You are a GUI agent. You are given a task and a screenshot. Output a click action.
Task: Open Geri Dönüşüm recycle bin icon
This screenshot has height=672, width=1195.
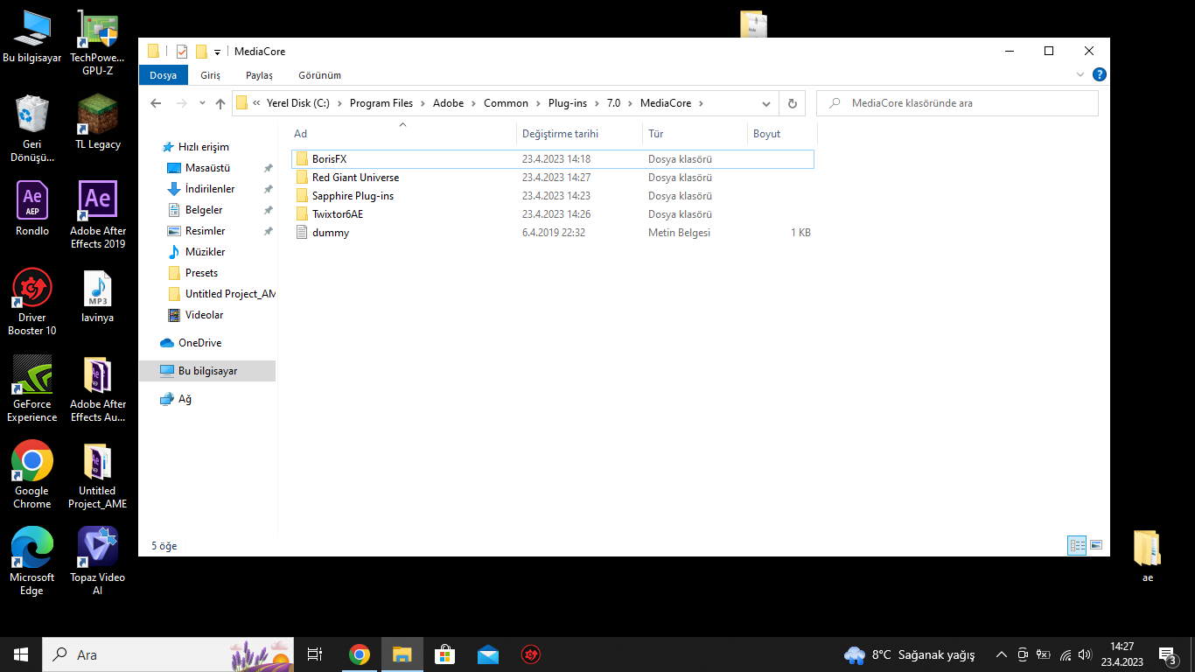tap(32, 129)
